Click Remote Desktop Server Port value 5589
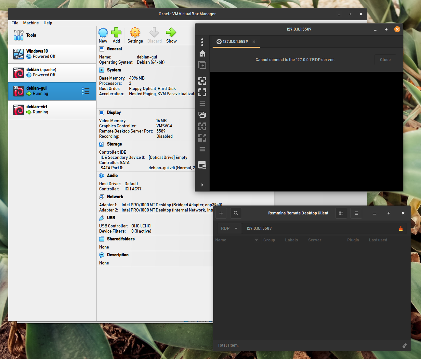421x359 pixels. click(161, 131)
